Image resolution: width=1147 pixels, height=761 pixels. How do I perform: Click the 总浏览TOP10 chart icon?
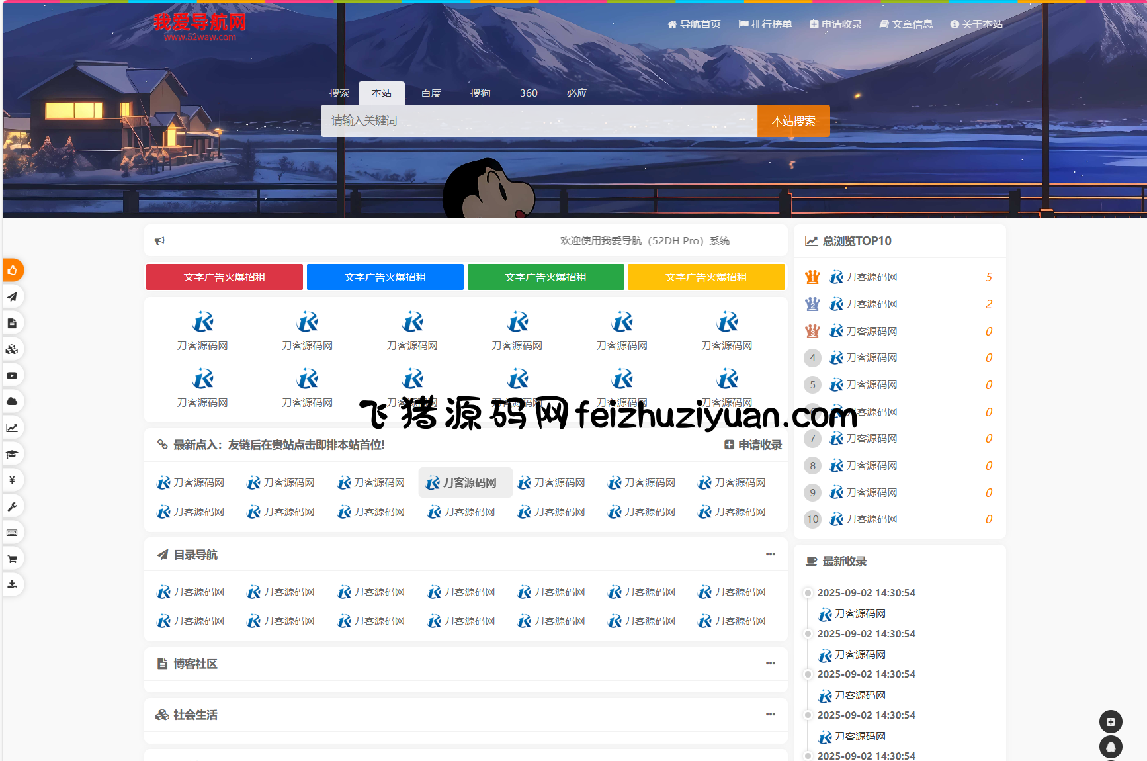coord(811,241)
